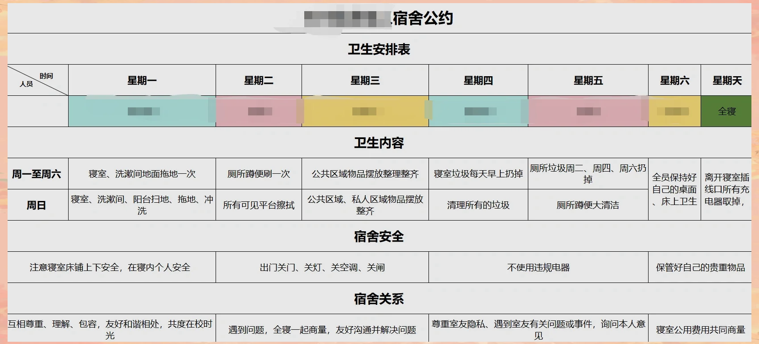Click cell 厕所垃圾周二、周四、周六扔掉

point(588,174)
